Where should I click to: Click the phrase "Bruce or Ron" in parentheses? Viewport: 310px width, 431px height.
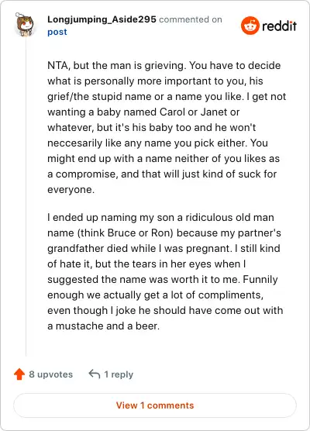click(x=140, y=233)
